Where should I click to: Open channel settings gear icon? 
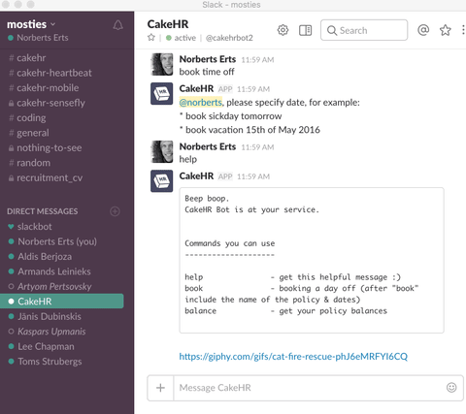point(283,30)
